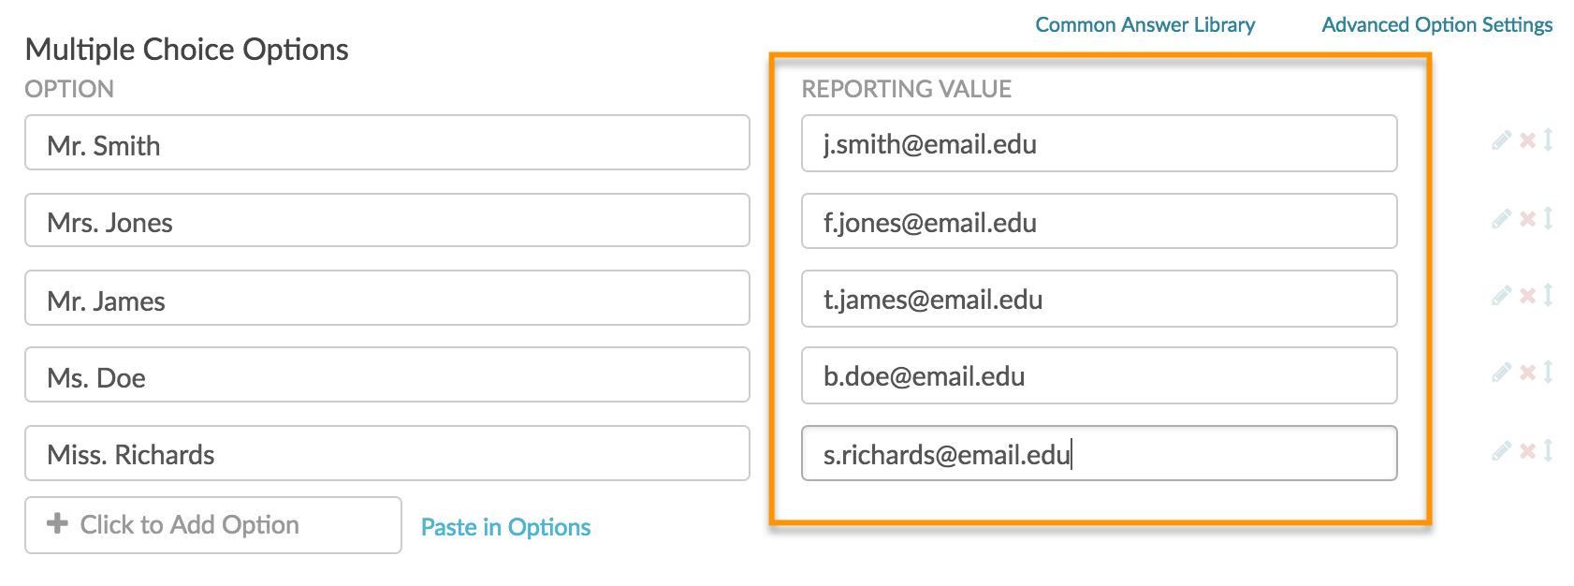Remove the Mrs. Jones option
1574x586 pixels.
coord(1527,219)
